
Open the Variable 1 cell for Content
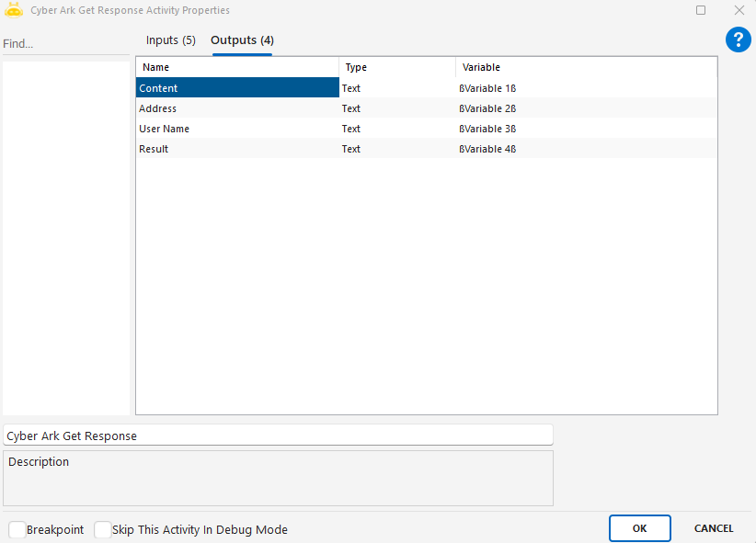585,88
